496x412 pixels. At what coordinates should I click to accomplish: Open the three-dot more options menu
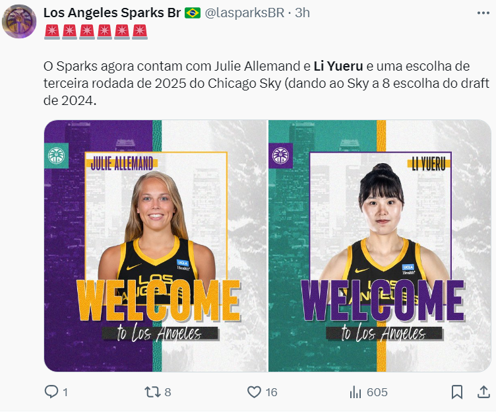483,13
